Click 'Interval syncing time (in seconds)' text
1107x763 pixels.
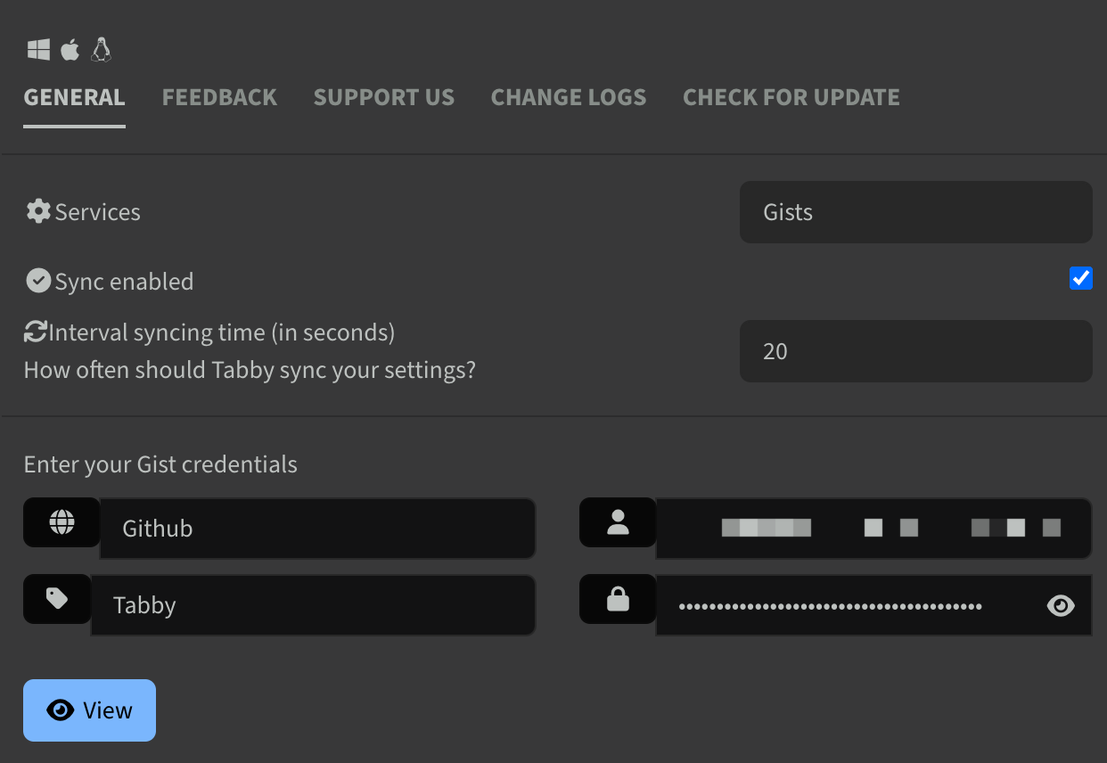tap(222, 332)
